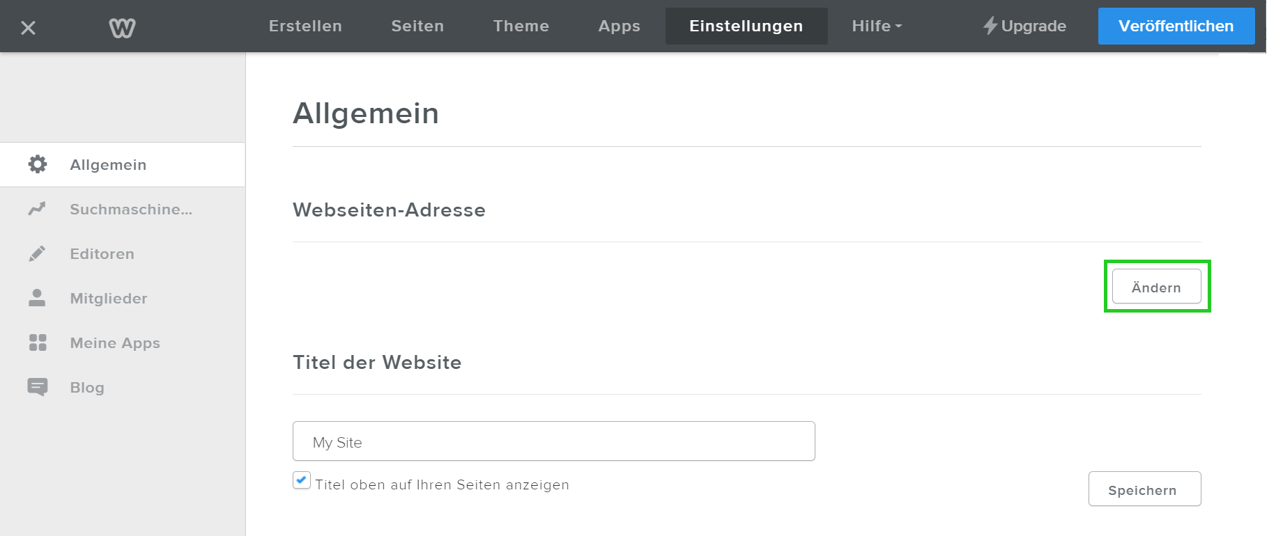This screenshot has width=1276, height=536.
Task: Open the Apps tab
Action: 619,26
